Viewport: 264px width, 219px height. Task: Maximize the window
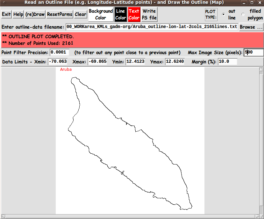coord(252,3)
